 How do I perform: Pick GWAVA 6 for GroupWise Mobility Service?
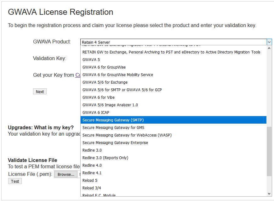117,75
